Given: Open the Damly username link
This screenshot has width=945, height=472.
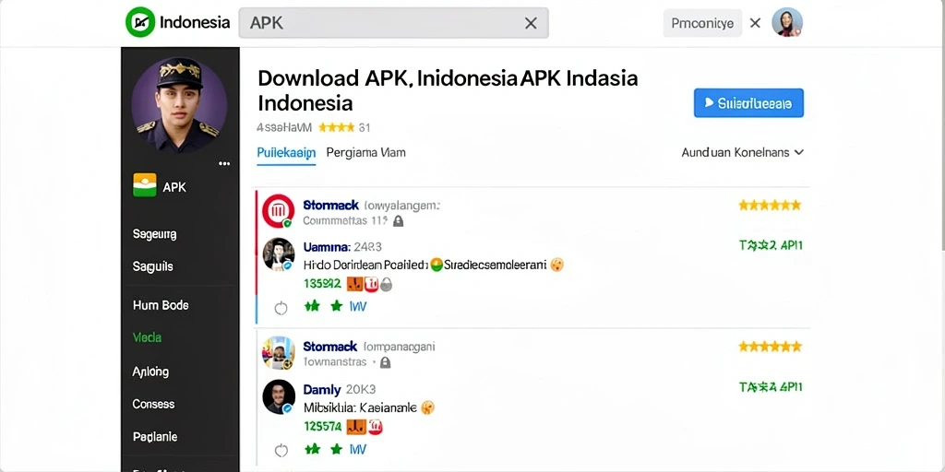Looking at the screenshot, I should pyautogui.click(x=322, y=390).
